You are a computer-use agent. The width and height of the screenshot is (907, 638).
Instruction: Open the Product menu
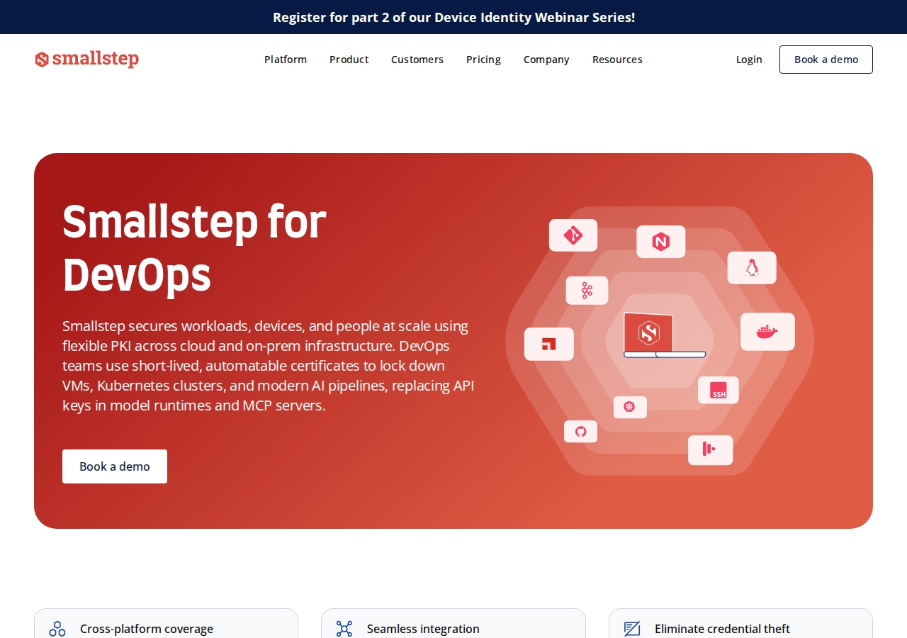pyautogui.click(x=349, y=60)
